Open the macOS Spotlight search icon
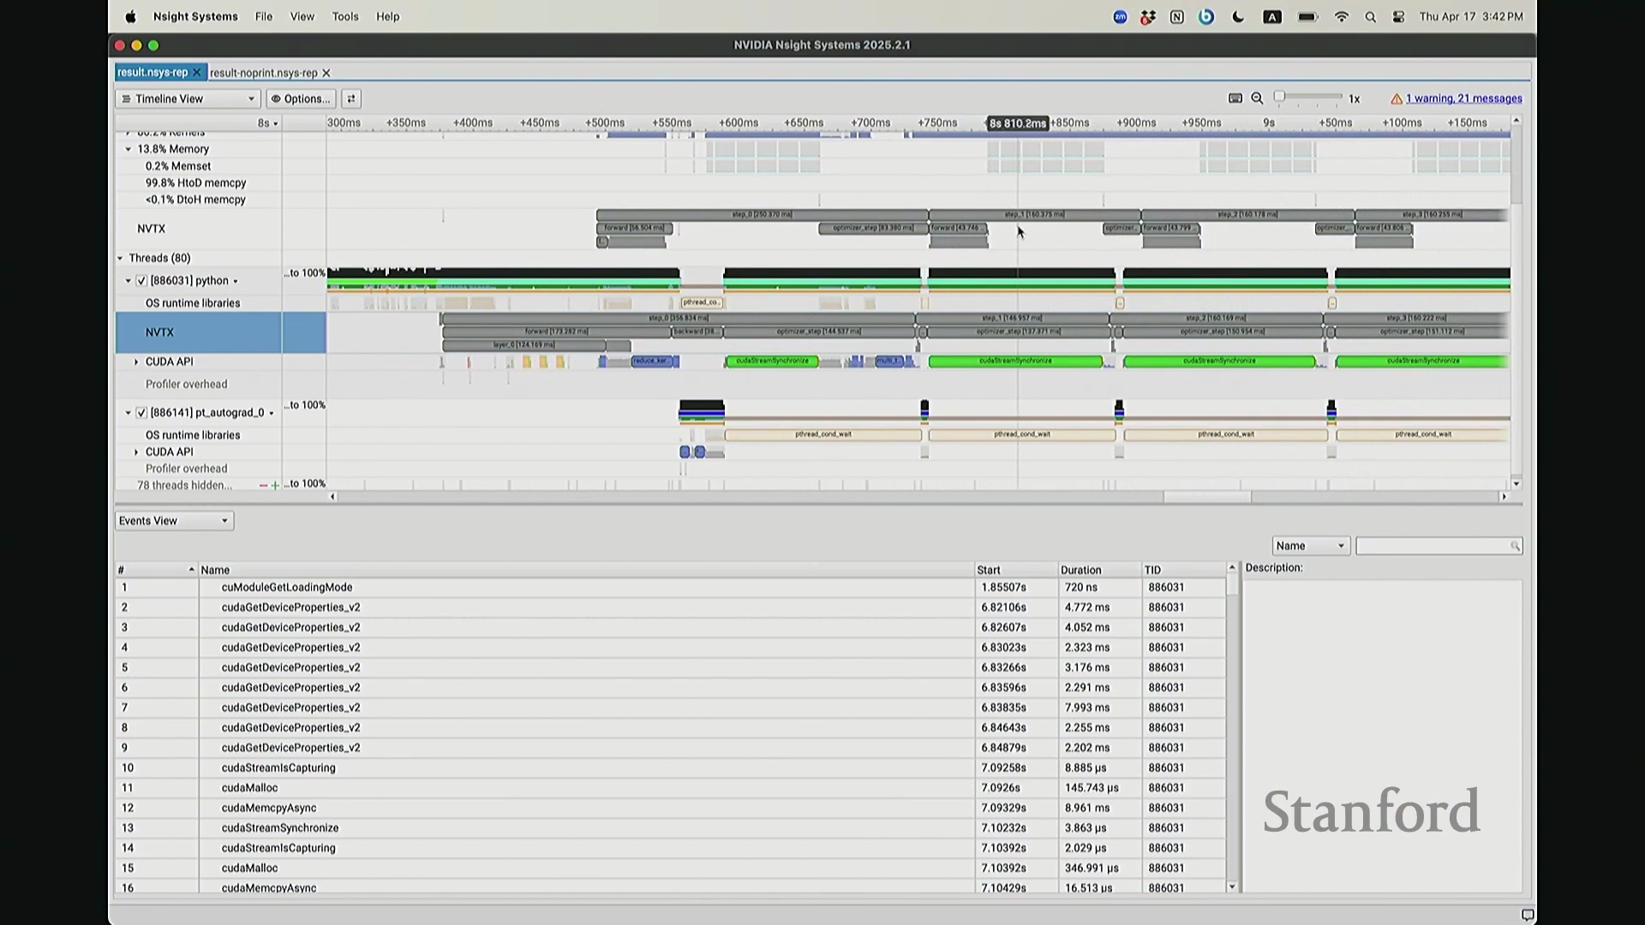The height and width of the screenshot is (925, 1645). [x=1370, y=16]
